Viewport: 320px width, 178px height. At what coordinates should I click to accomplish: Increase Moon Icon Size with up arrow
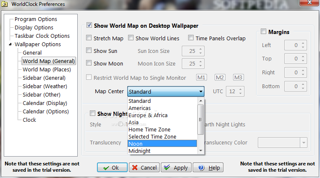click(x=201, y=61)
